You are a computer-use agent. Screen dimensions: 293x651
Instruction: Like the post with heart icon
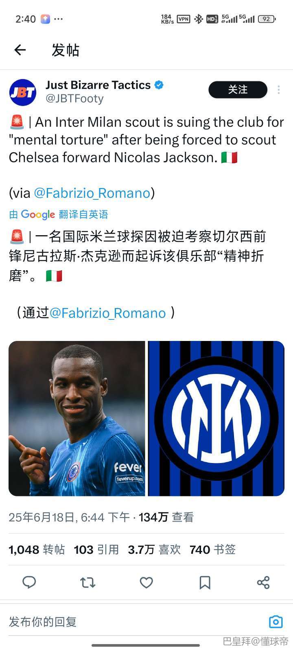(x=146, y=583)
